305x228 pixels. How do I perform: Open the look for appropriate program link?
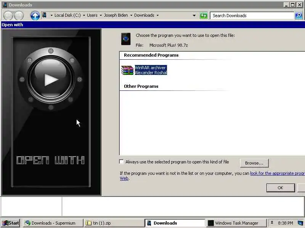(278, 173)
